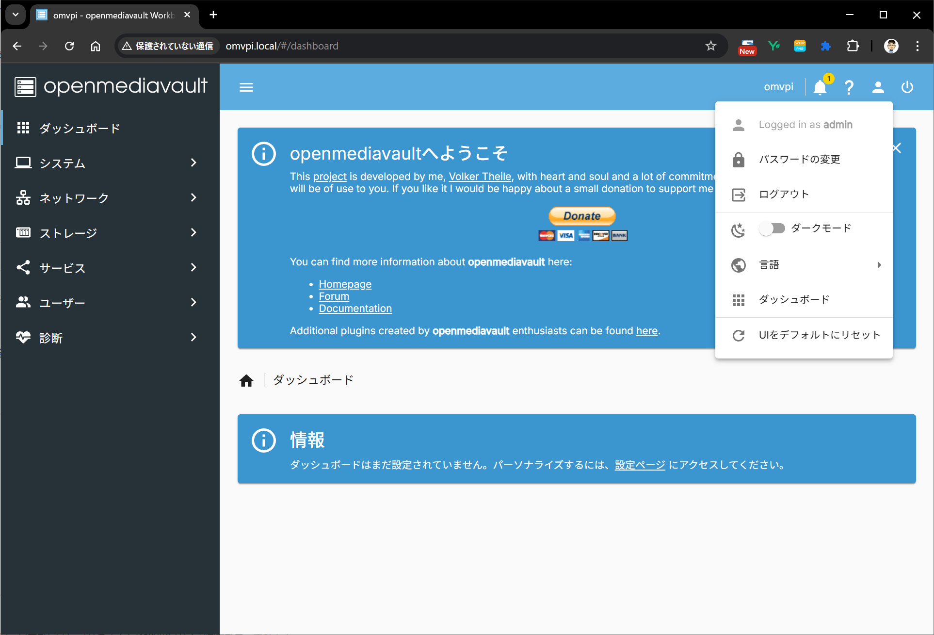Open the Chrome three-dot menu
This screenshot has height=635, width=934.
pos(918,46)
